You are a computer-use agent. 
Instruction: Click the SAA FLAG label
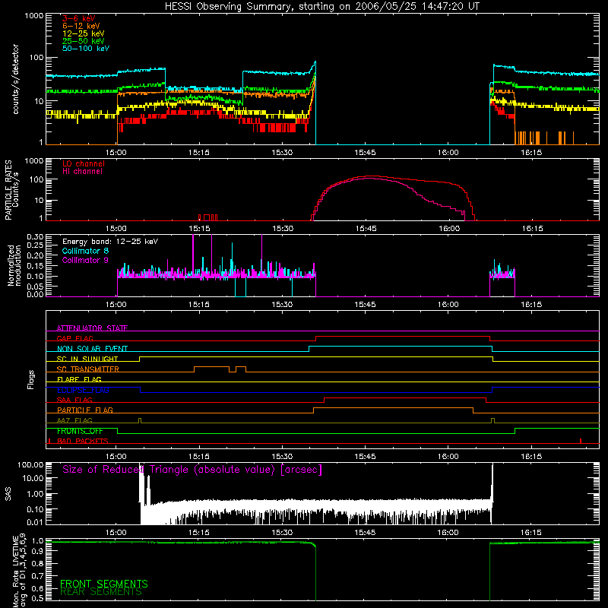point(74,400)
